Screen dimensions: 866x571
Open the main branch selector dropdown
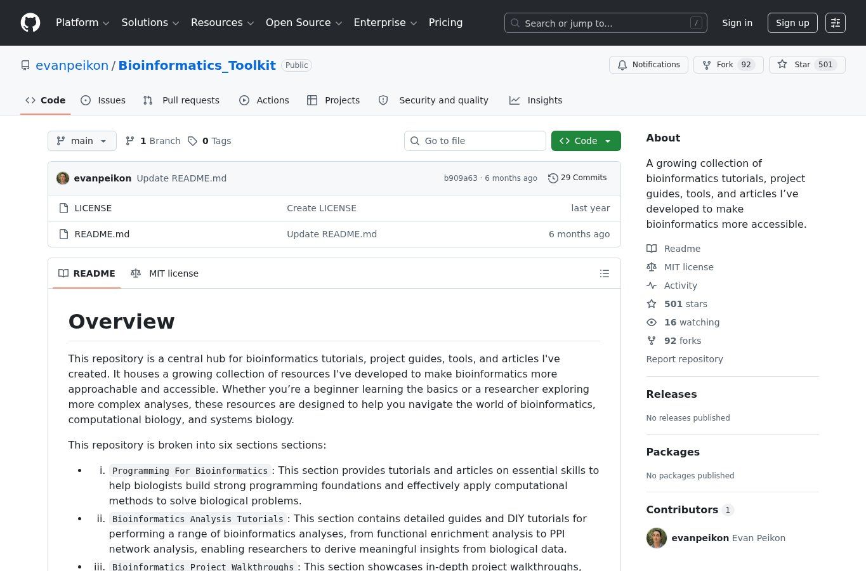82,141
